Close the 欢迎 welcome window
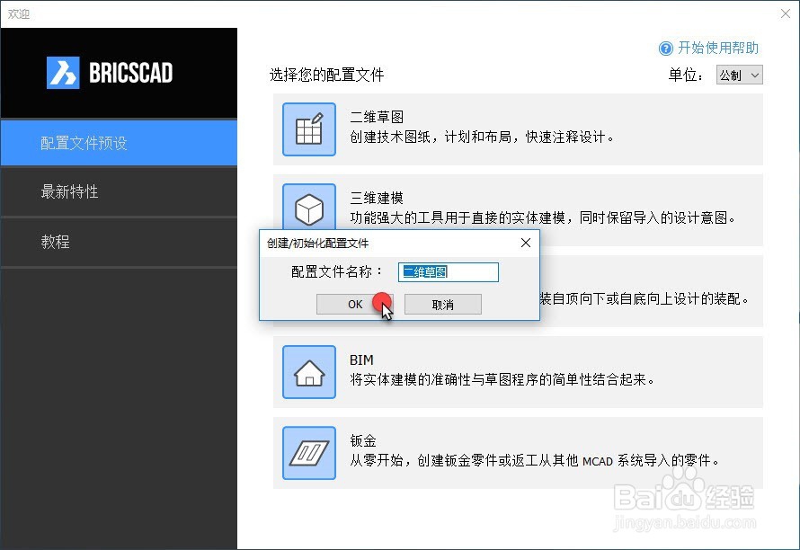800x550 pixels. [x=786, y=13]
